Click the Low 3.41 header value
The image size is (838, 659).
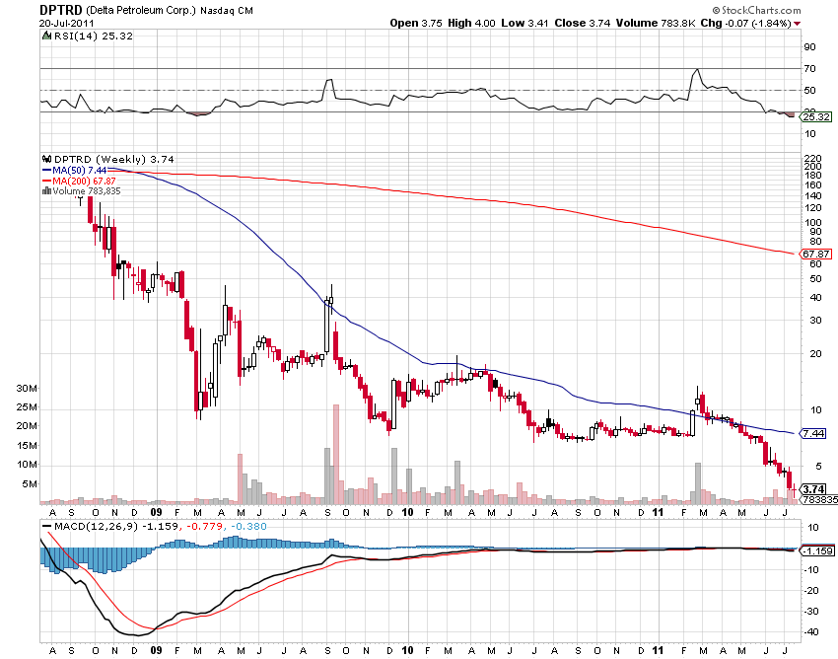coord(524,23)
